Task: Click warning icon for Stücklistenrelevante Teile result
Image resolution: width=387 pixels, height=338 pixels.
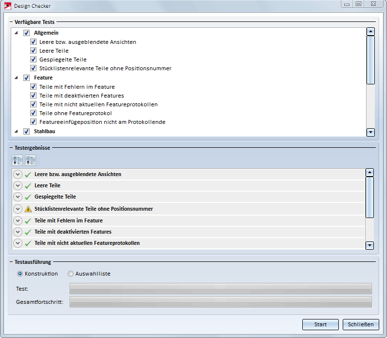Action: tap(28, 209)
